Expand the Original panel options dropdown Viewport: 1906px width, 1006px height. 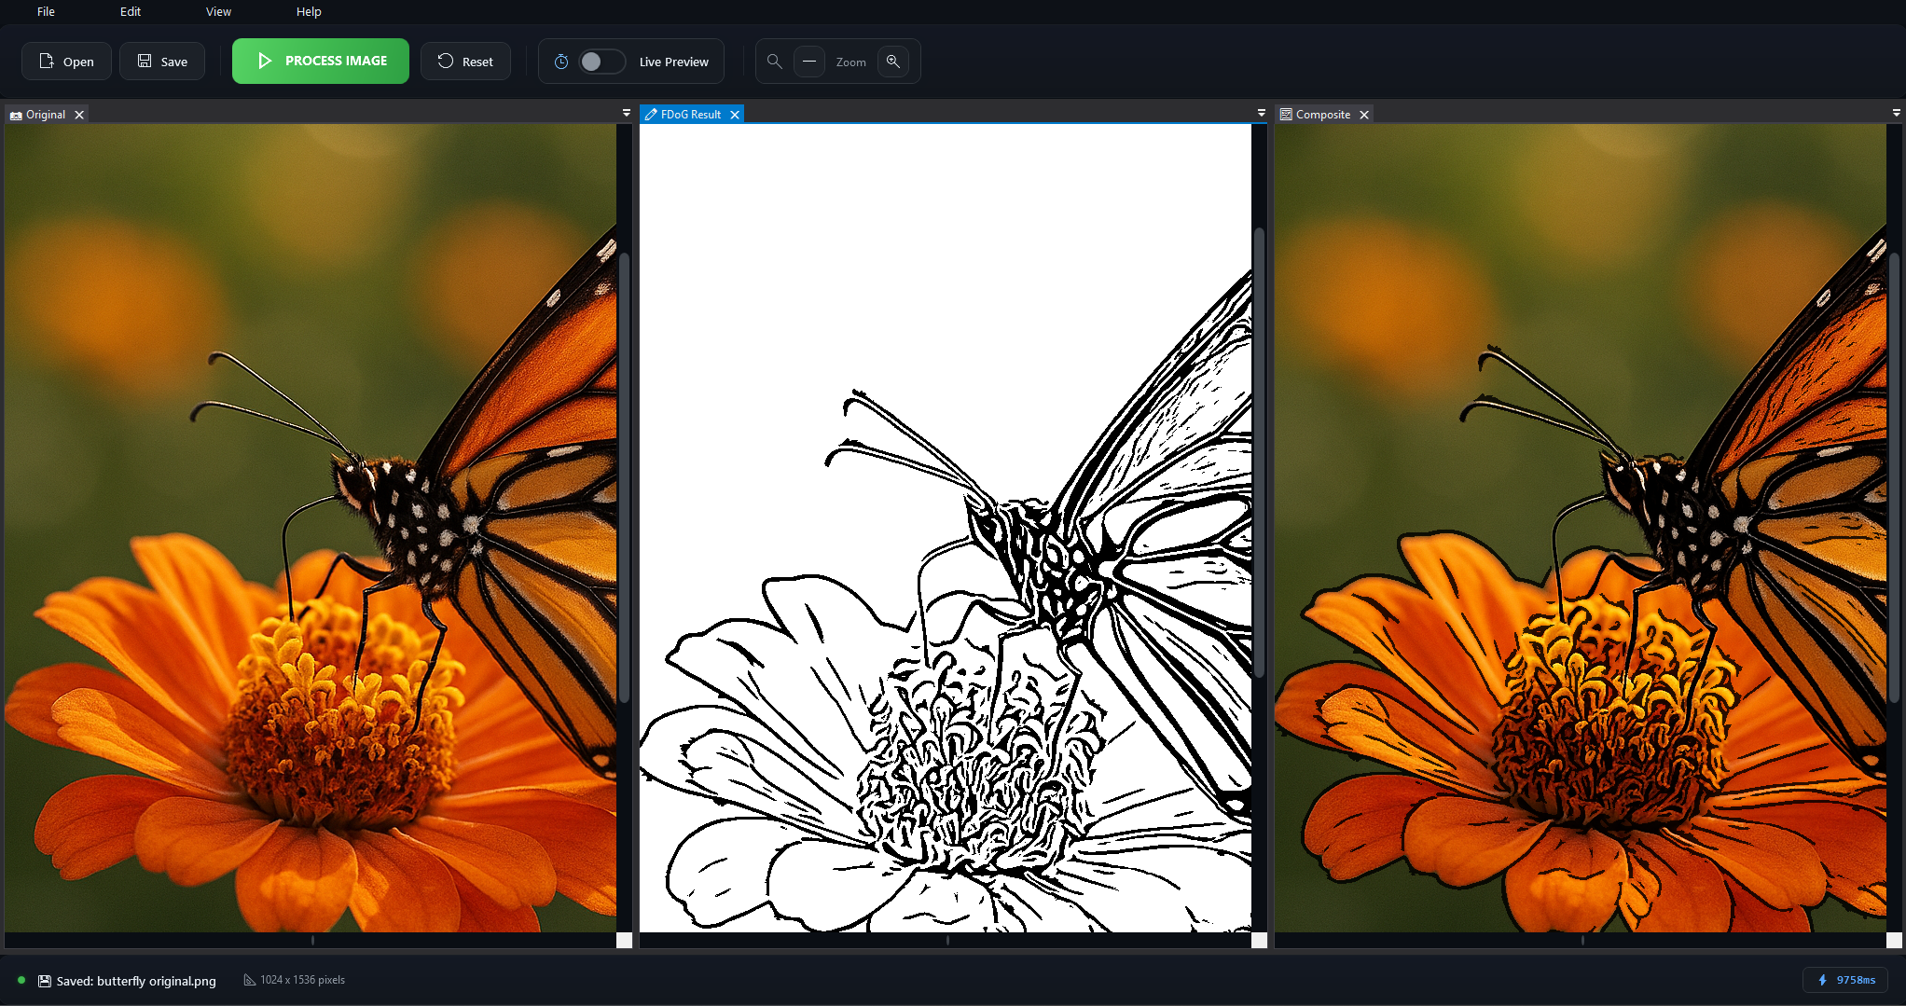point(627,113)
